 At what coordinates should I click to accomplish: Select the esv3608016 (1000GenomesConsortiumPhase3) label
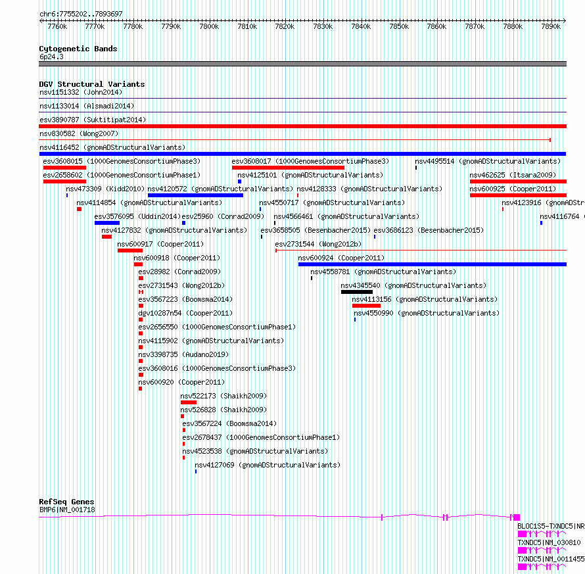click(217, 368)
